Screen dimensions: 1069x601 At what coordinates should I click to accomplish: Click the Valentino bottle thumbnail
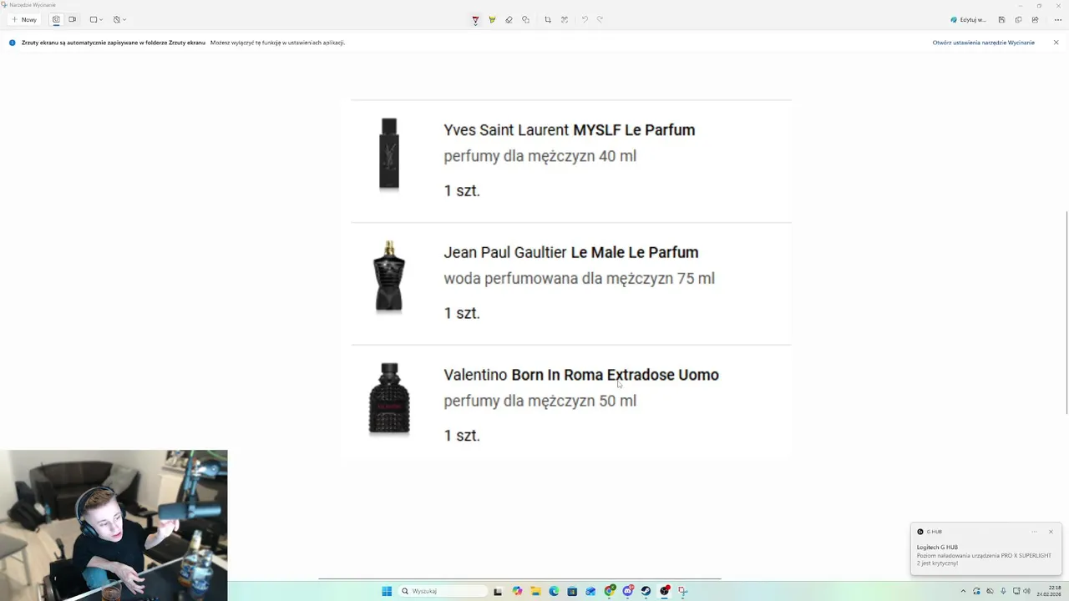point(389,399)
